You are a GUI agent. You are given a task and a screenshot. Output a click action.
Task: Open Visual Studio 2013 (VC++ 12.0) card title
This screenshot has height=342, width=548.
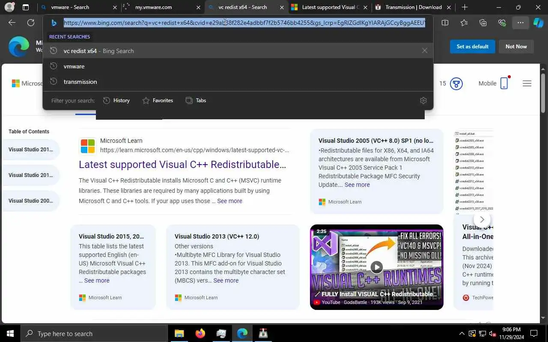tap(217, 236)
